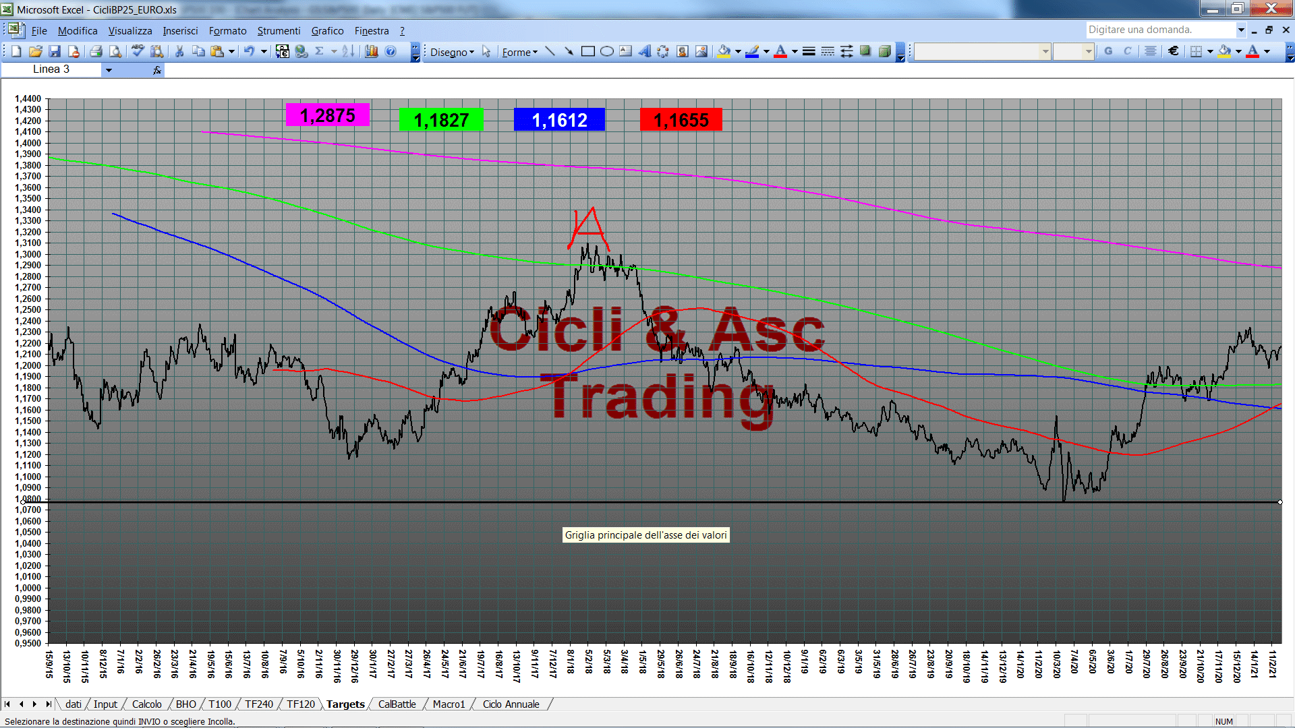This screenshot has height=728, width=1295.
Task: Choose the Oval drawing tool
Action: click(x=607, y=51)
